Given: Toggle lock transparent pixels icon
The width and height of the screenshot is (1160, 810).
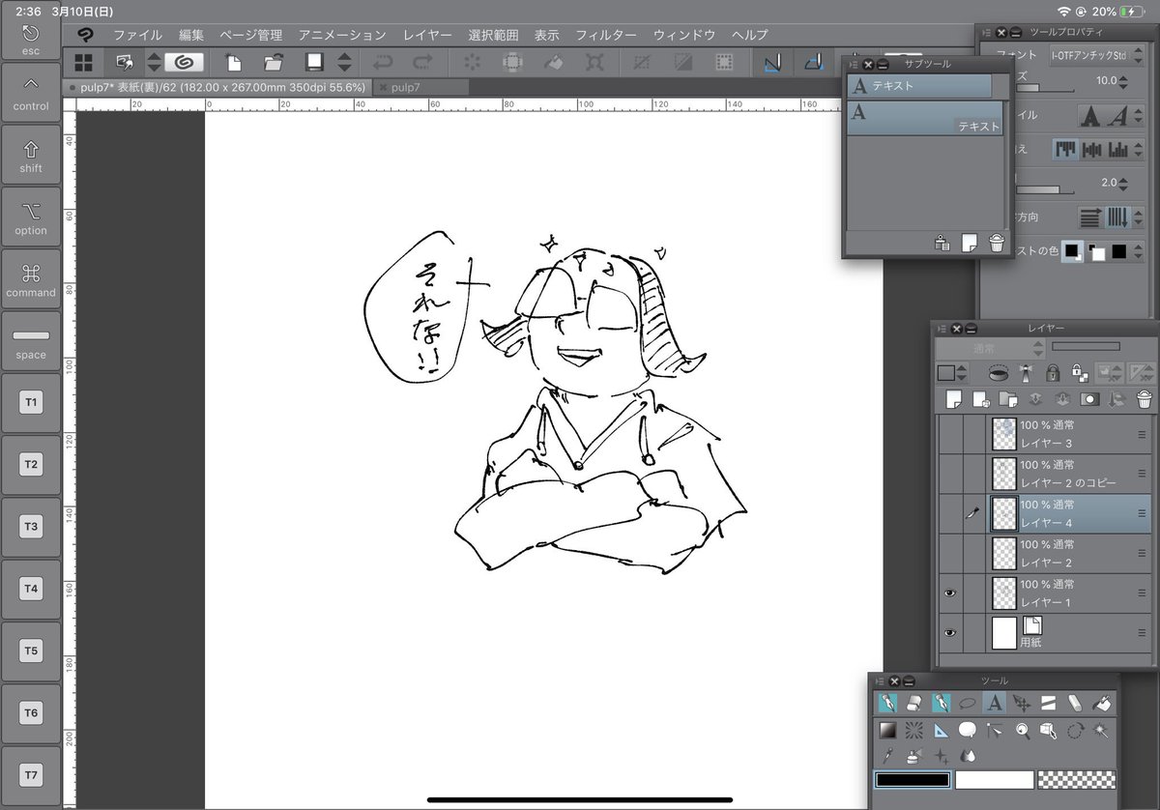Looking at the screenshot, I should (x=1080, y=372).
